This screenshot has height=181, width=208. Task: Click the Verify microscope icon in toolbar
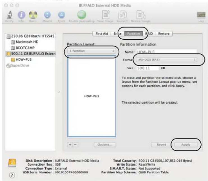click(10, 15)
